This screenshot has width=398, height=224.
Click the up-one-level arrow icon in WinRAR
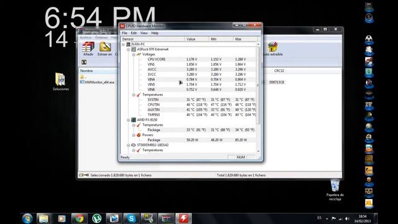[84, 62]
